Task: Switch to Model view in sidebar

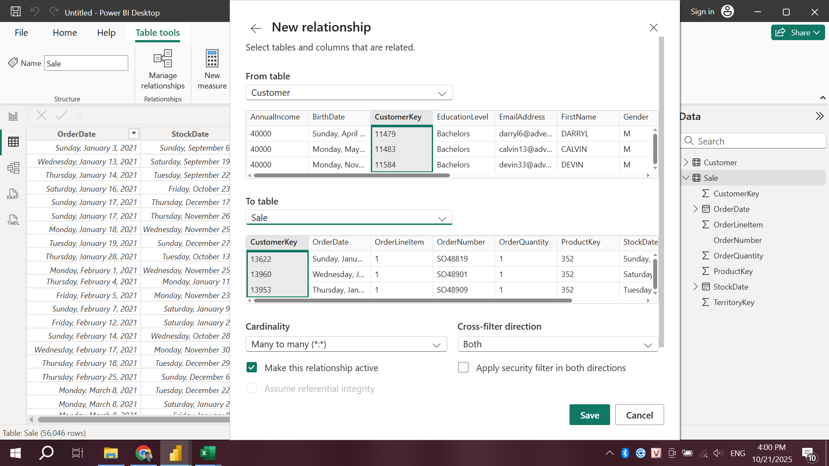Action: tap(13, 168)
